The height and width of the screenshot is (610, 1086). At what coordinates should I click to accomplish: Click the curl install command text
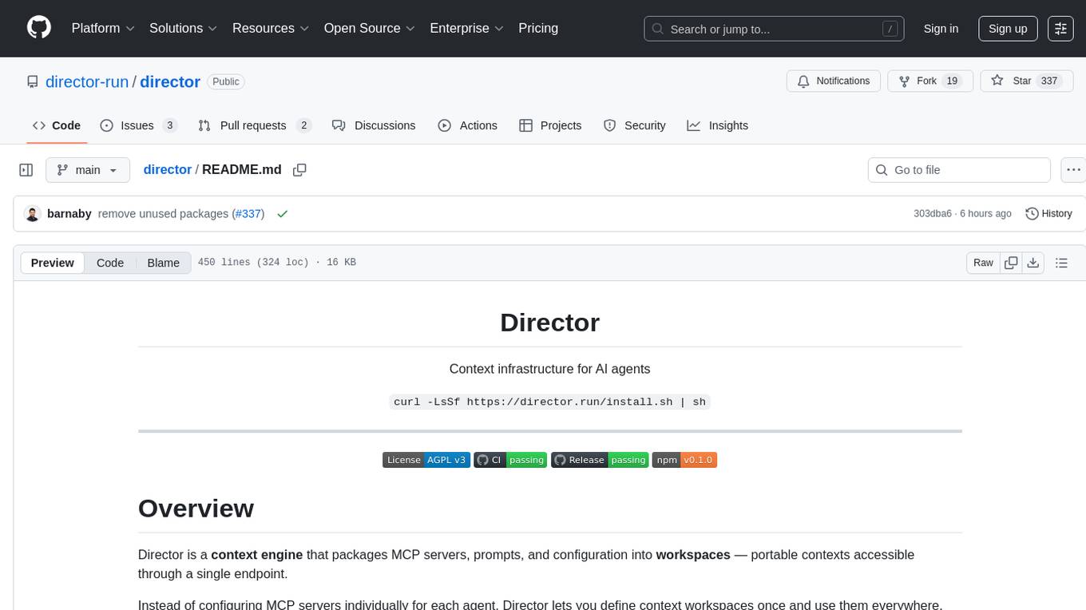549,402
